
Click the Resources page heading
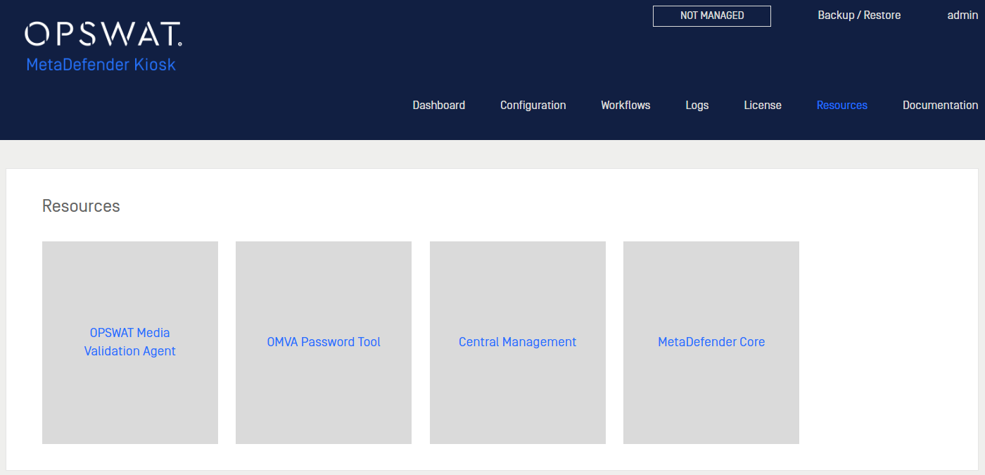(81, 206)
